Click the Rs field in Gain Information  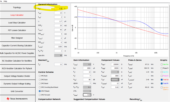(x=87, y=72)
